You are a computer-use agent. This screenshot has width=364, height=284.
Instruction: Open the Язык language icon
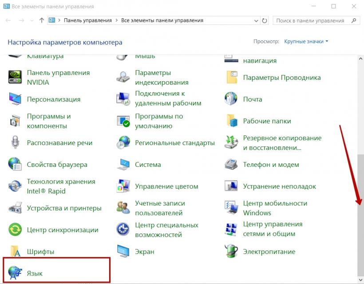[15, 273]
